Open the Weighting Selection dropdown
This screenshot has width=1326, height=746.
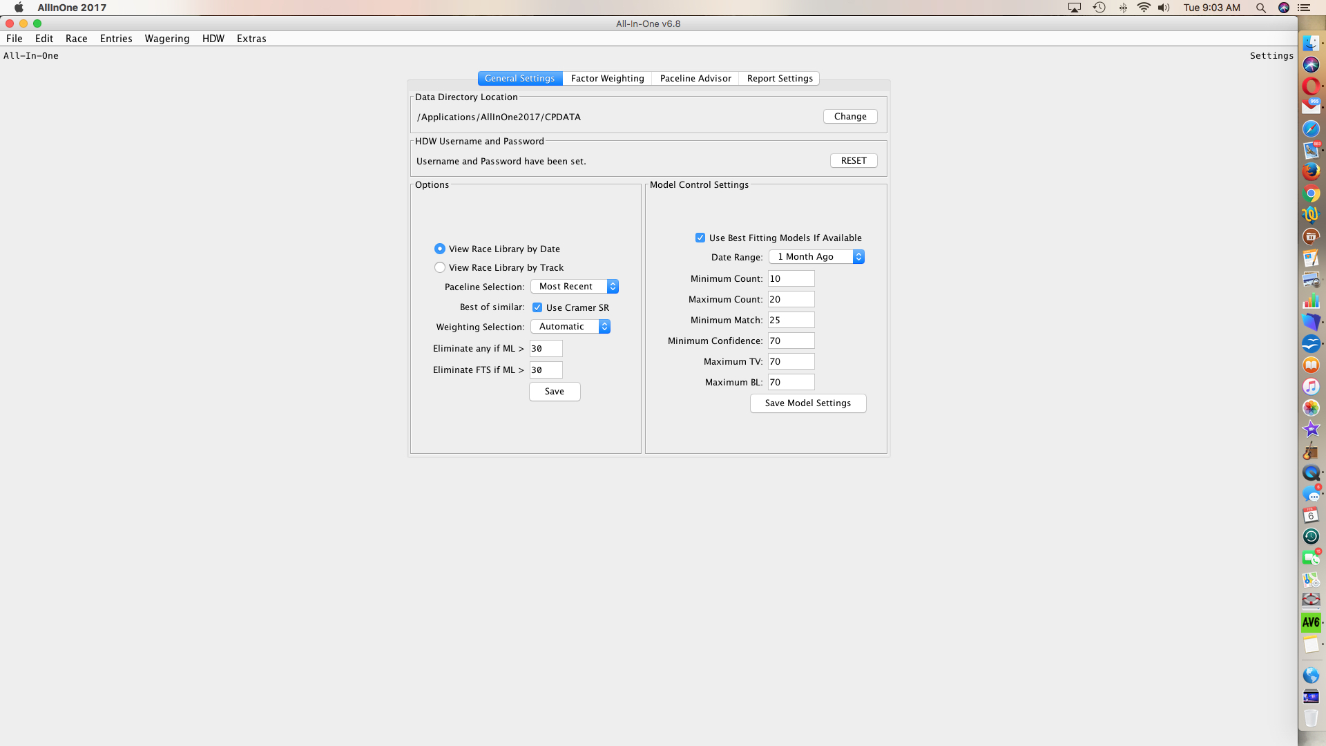pos(570,326)
